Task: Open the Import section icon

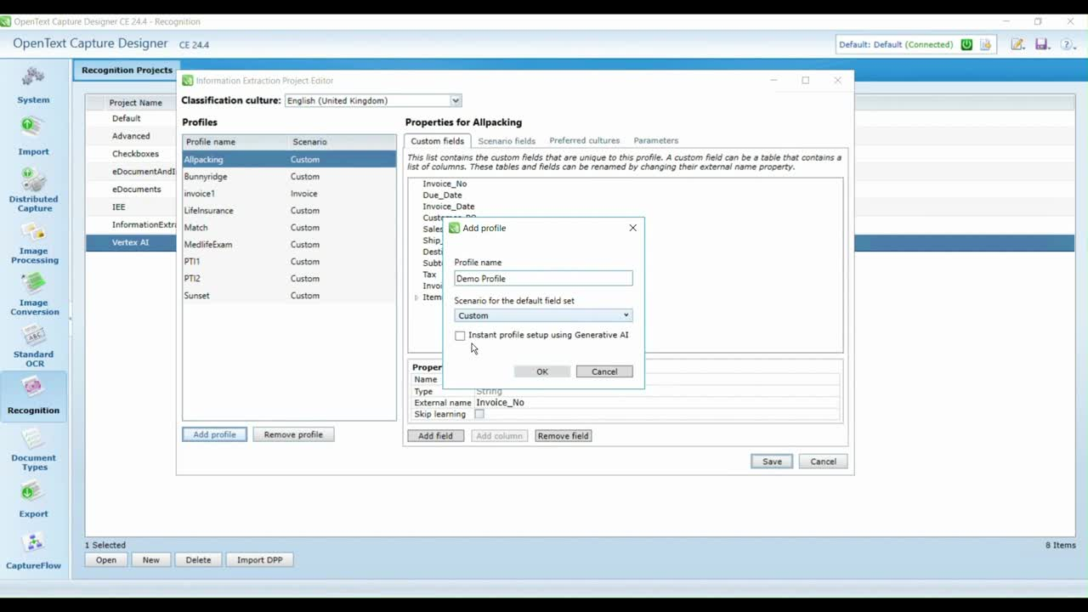Action: point(33,127)
